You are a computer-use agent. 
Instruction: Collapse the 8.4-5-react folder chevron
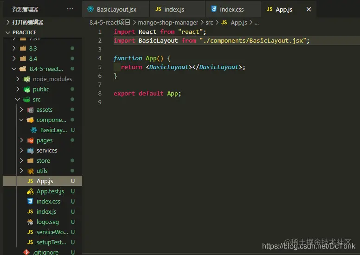pyautogui.click(x=14, y=69)
